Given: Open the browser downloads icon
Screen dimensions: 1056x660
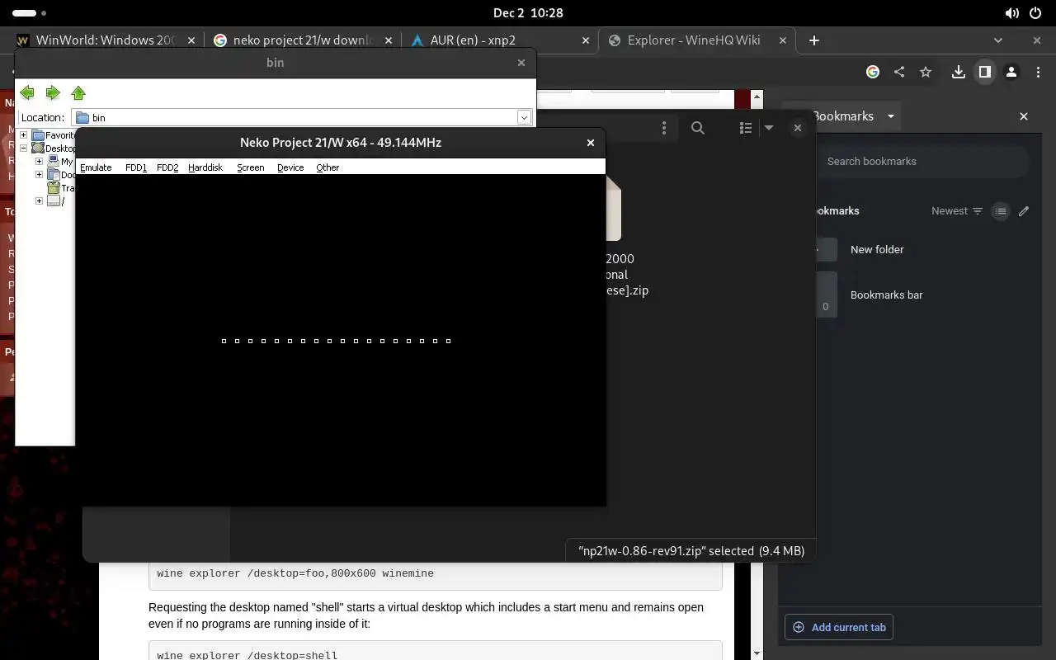Looking at the screenshot, I should [x=958, y=73].
